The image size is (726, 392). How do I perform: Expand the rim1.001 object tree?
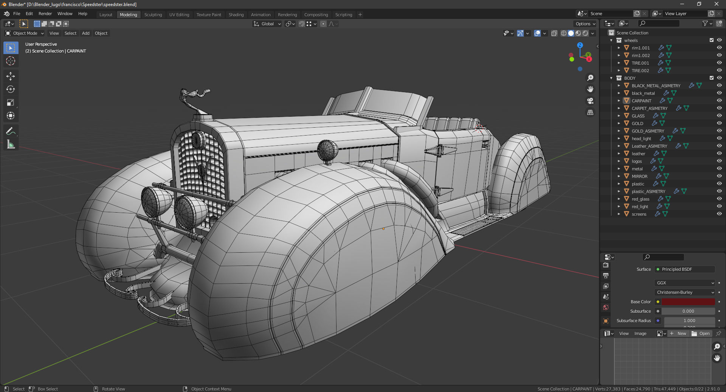point(619,48)
